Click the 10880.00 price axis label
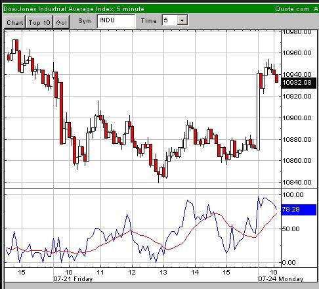This screenshot has width=319, height=289. pos(297,139)
